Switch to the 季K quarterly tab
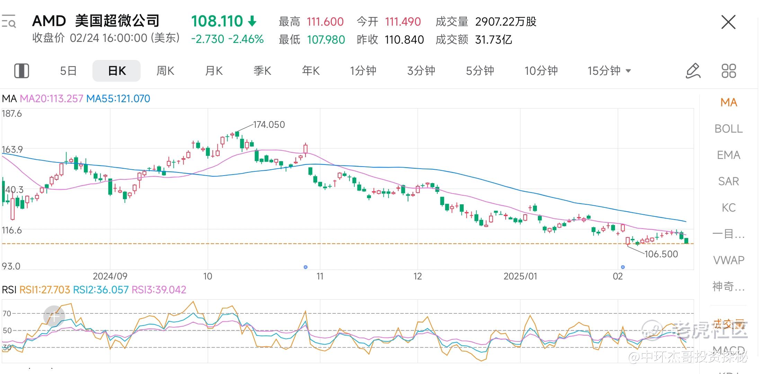The width and height of the screenshot is (763, 374). point(262,71)
